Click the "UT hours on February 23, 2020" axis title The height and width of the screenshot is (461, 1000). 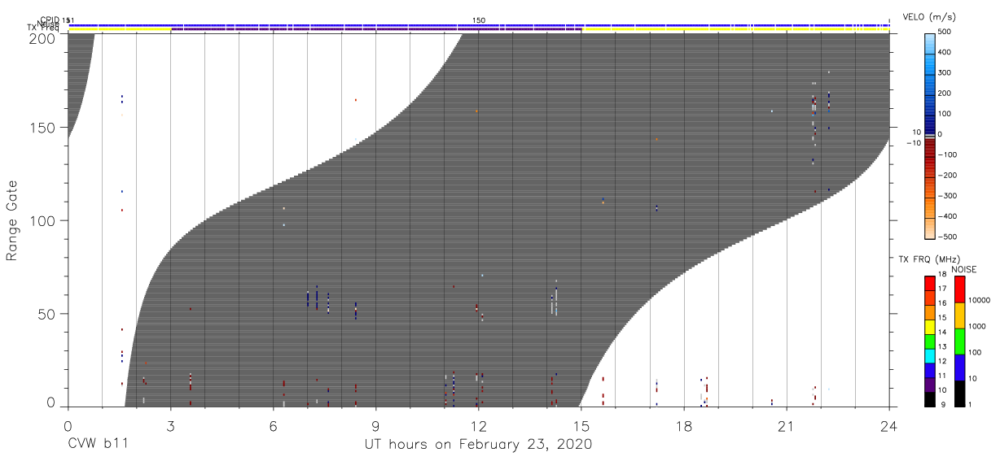(478, 445)
